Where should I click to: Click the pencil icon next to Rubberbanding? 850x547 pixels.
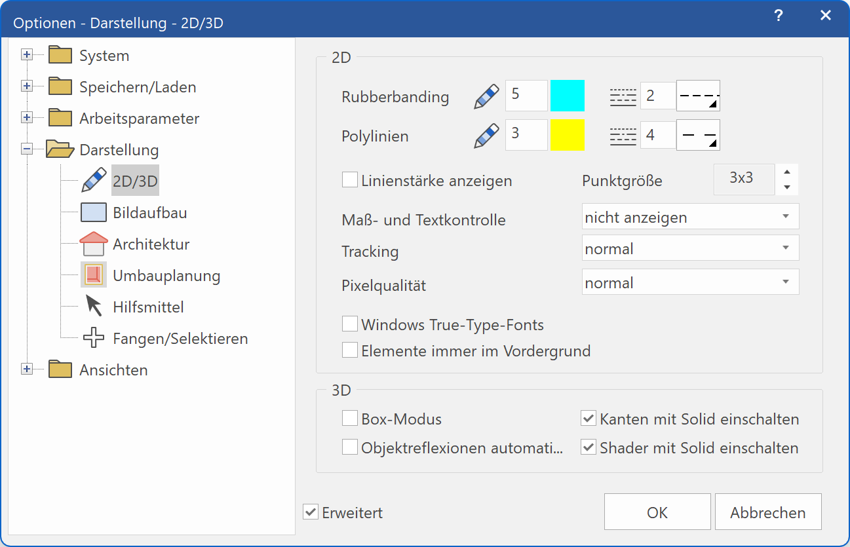(485, 96)
